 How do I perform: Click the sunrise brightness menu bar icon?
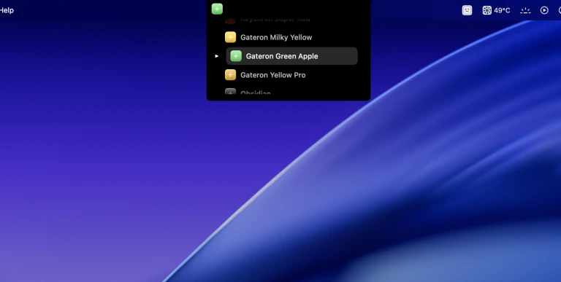pos(525,10)
